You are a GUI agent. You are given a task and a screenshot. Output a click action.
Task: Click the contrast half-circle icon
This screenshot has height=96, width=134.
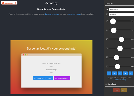click(107, 39)
